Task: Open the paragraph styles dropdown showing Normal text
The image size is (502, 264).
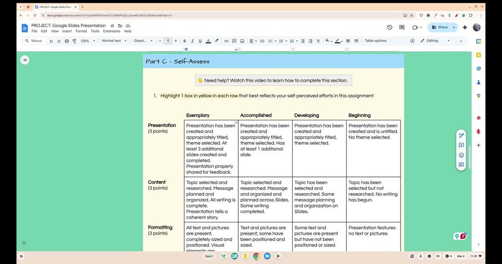Action: (114, 41)
